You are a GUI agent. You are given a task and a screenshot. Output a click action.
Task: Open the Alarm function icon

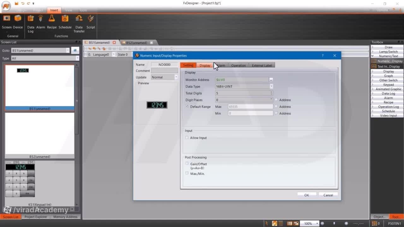coord(41,19)
